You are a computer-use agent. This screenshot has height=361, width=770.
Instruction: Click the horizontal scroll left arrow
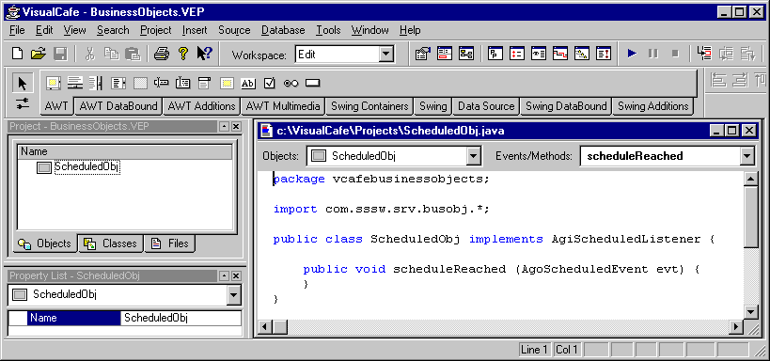(266, 326)
